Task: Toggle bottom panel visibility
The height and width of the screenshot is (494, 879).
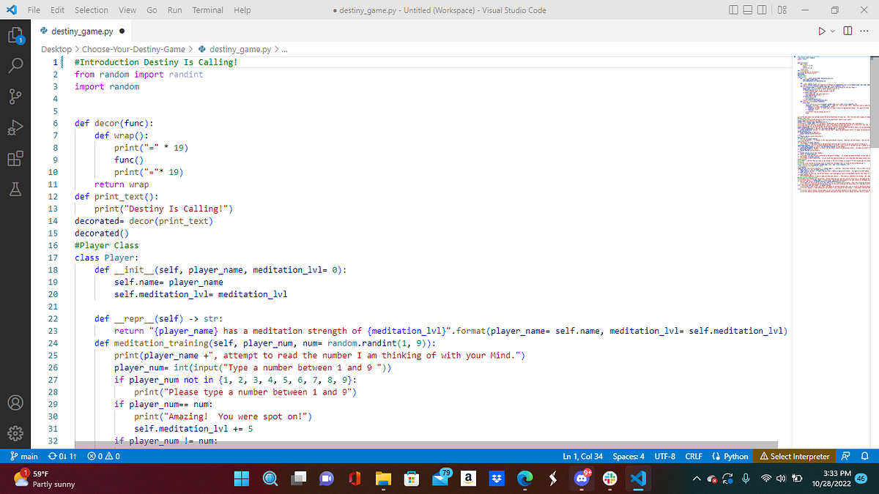Action: tap(749, 10)
